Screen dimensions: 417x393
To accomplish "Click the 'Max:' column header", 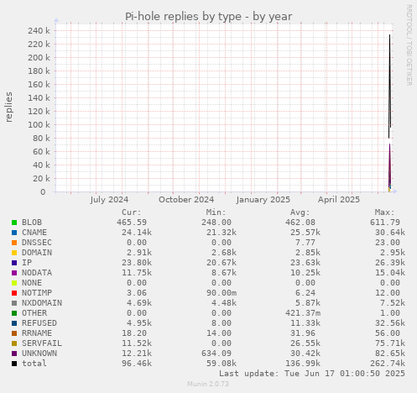I will 384,212.
